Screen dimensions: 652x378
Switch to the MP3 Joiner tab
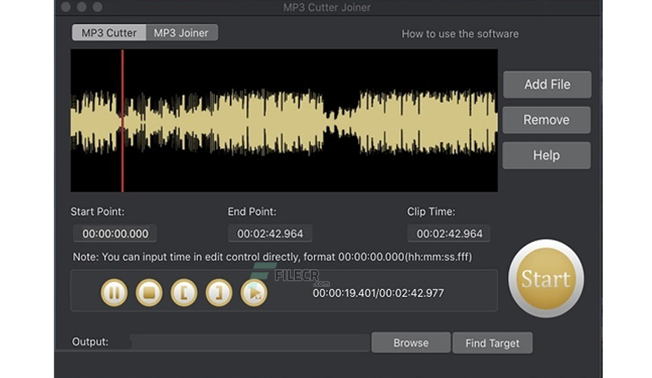pos(181,33)
